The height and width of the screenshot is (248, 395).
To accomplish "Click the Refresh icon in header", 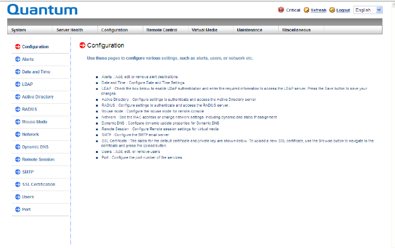I will tap(306, 10).
